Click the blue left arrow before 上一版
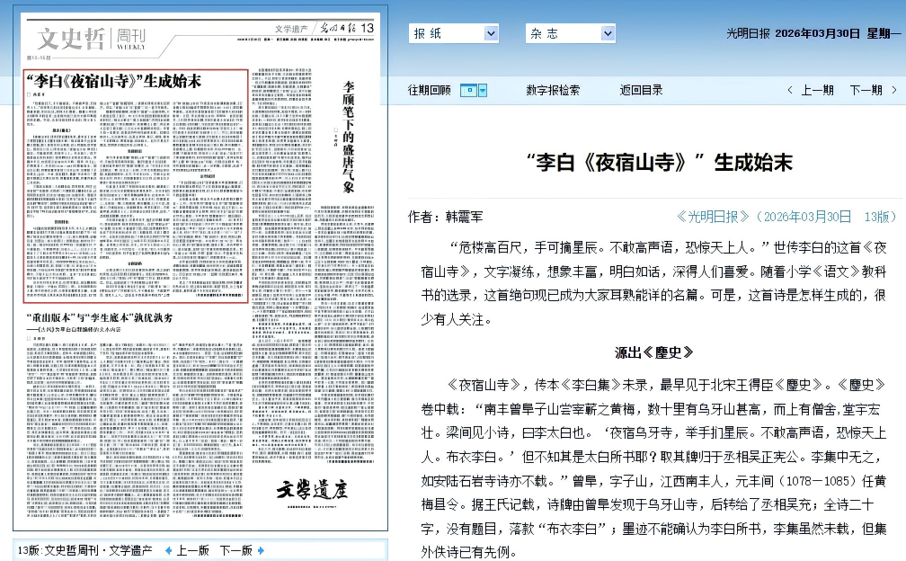 [x=168, y=550]
